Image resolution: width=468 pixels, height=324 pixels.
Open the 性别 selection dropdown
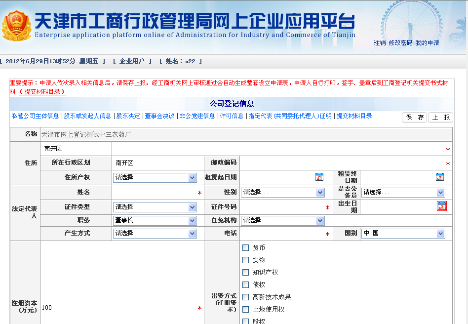point(282,192)
